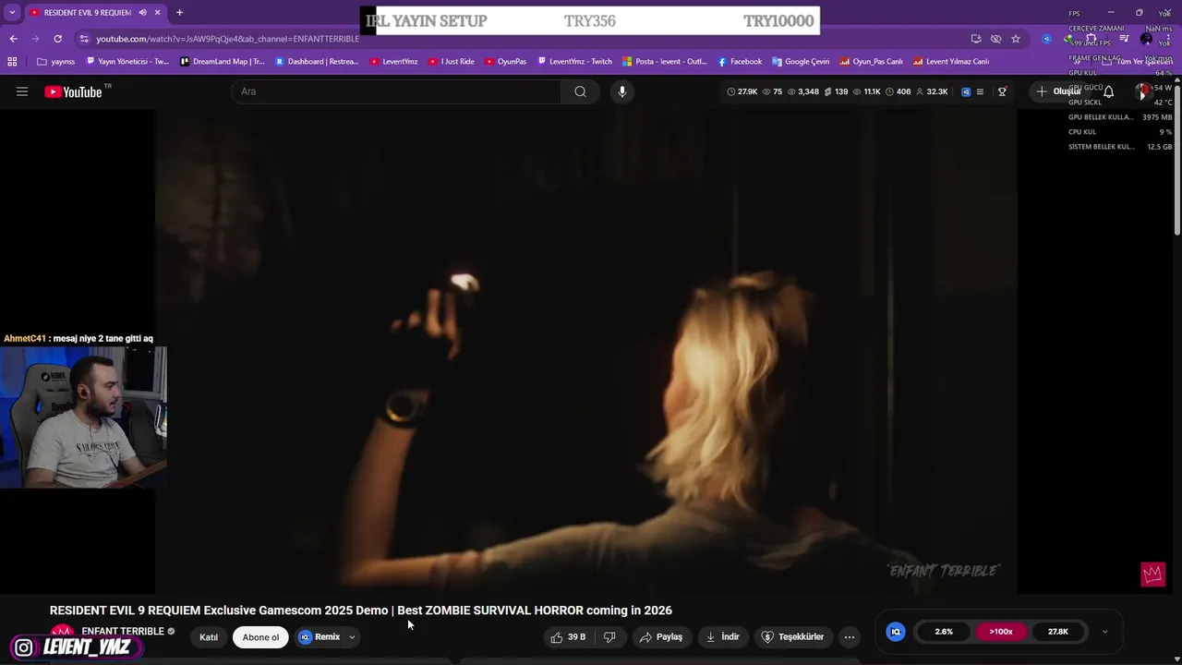Open the Yayın Yöneticisi Twitch bookmark
This screenshot has height=665, width=1182.
[x=127, y=62]
